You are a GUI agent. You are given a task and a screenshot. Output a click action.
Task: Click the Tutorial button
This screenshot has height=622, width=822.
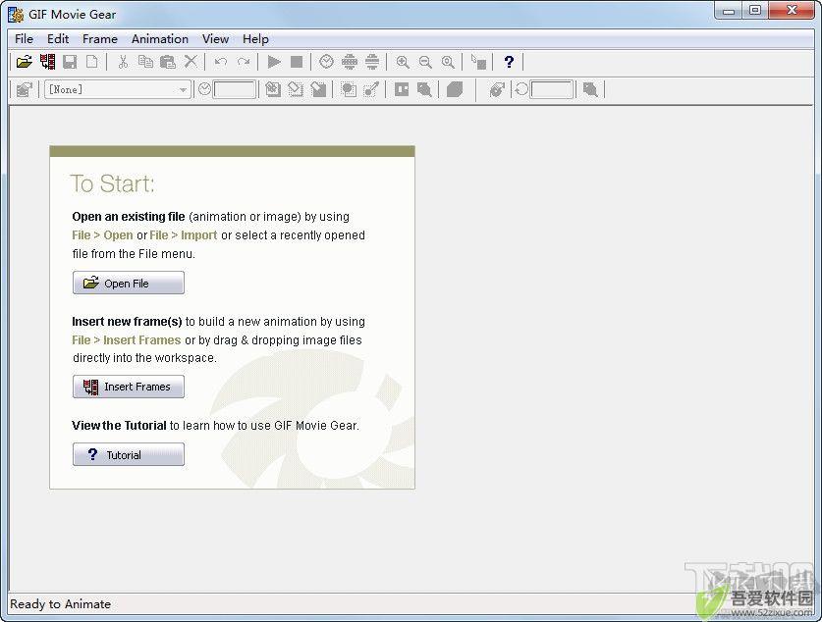[x=129, y=454]
